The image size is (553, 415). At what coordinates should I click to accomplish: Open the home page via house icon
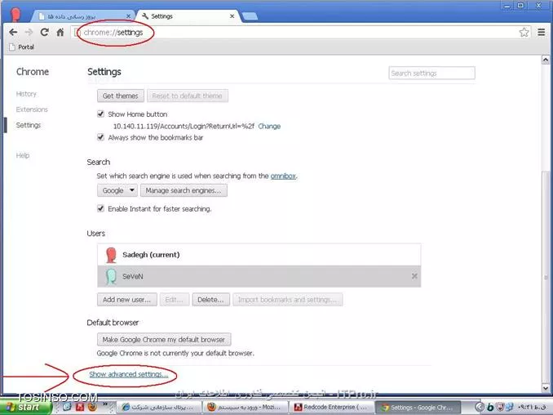point(60,33)
